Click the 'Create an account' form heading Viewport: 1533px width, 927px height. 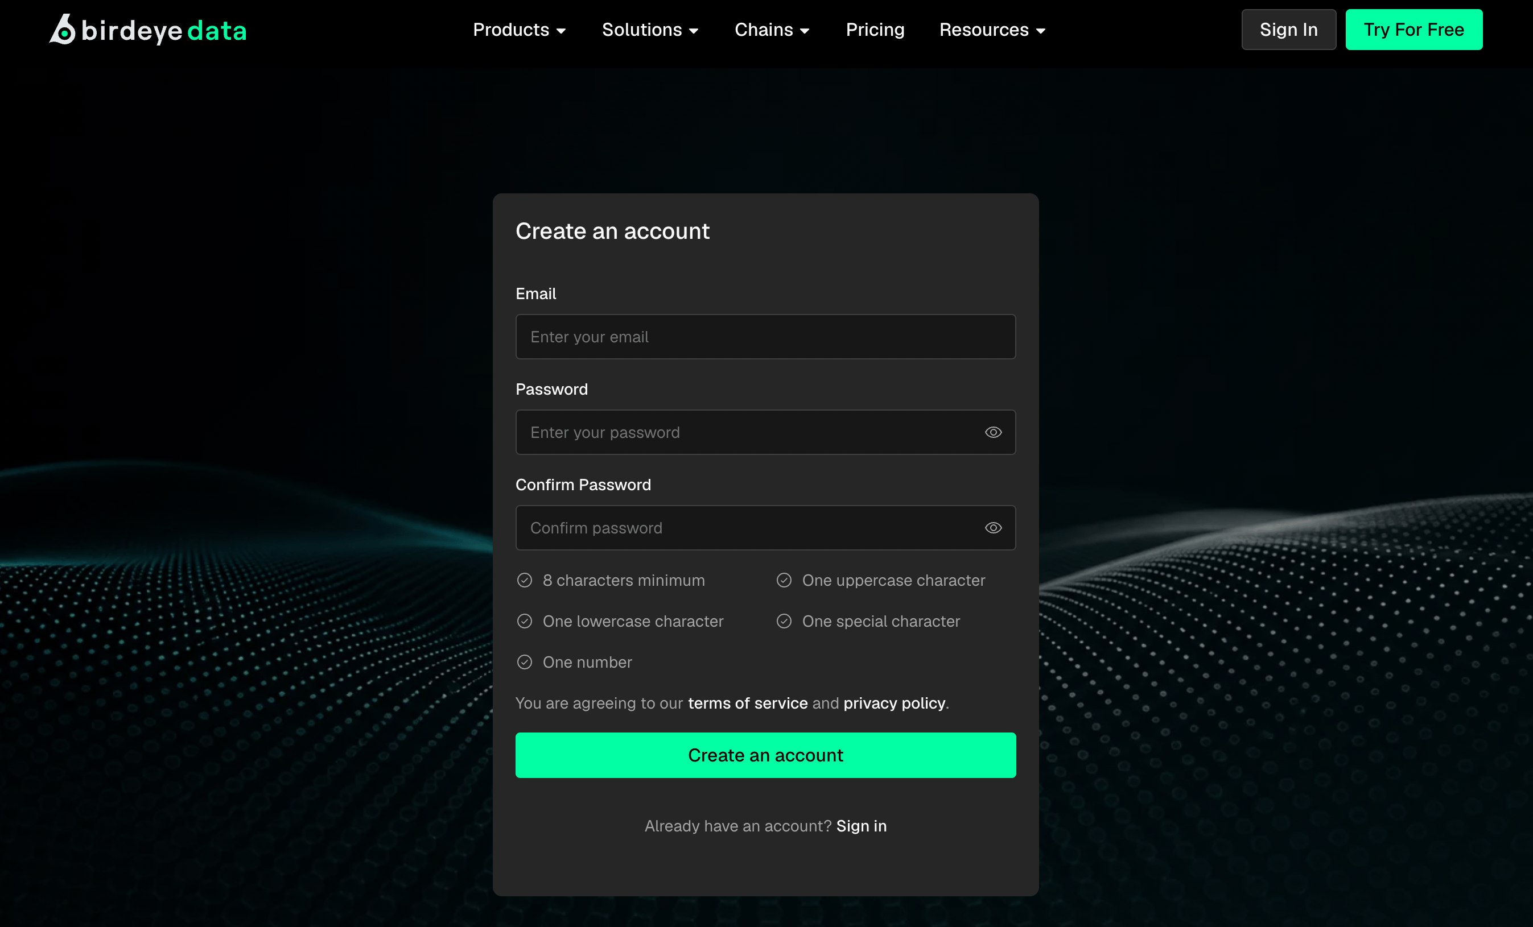click(x=612, y=231)
